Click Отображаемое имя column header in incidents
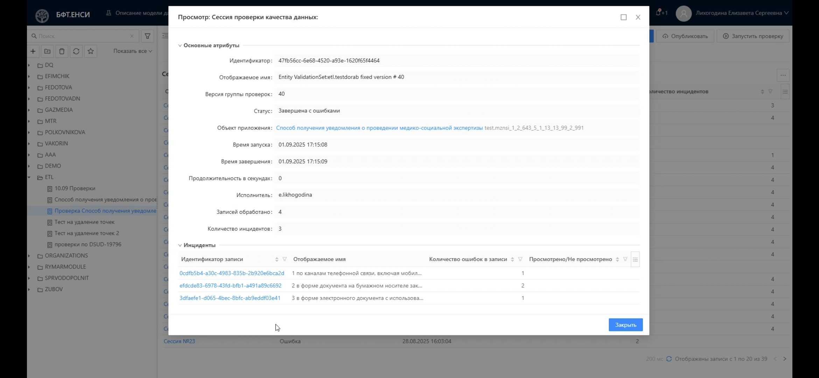 (x=319, y=259)
